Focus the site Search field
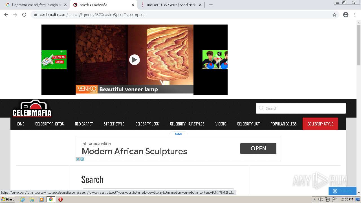Image resolution: width=361 pixels, height=203 pixels. point(301,108)
